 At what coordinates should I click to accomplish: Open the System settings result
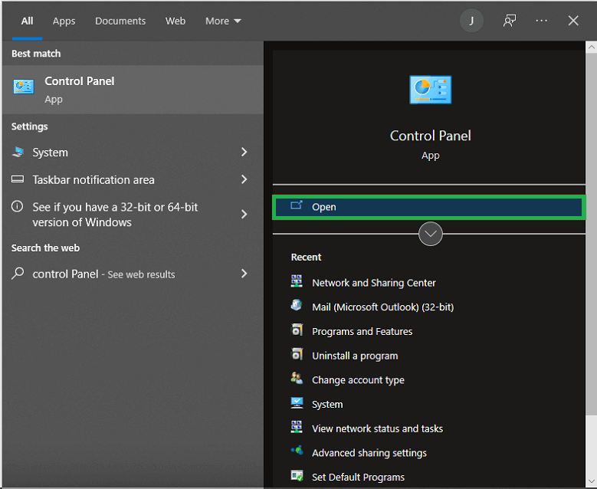click(133, 153)
